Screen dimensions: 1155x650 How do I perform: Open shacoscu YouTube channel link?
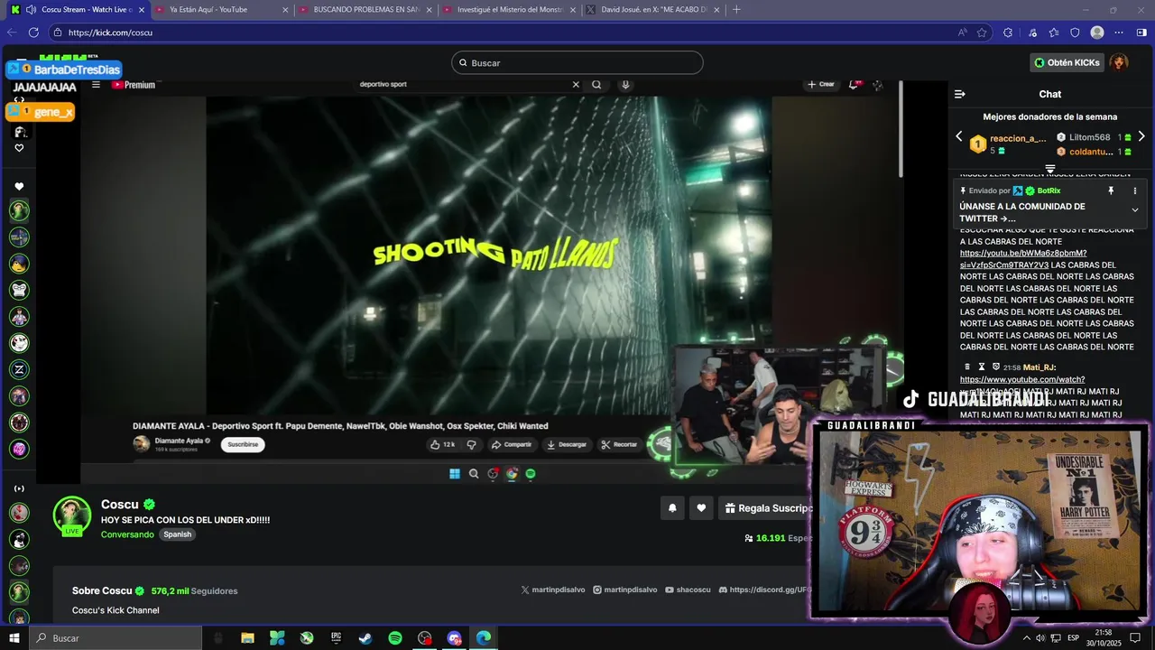click(688, 590)
